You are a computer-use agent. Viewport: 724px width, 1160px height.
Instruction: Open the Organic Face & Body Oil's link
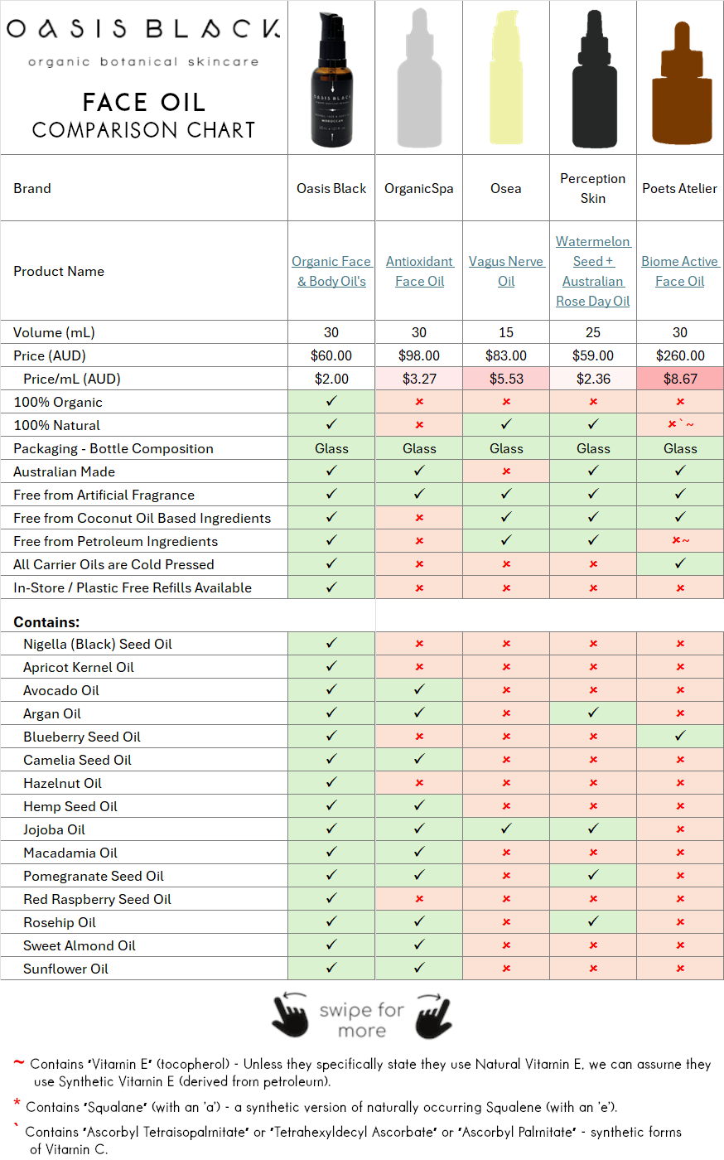331,271
